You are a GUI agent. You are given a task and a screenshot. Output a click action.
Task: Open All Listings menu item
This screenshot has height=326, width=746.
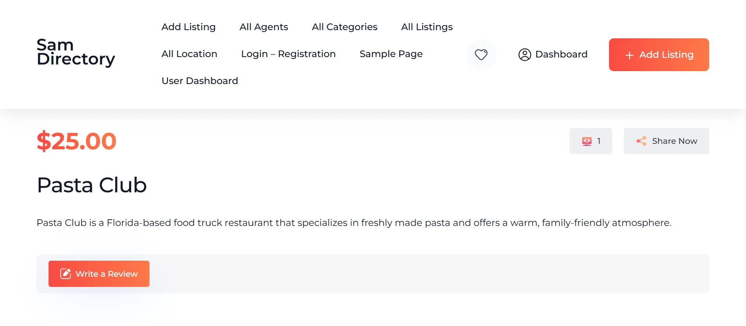(427, 27)
